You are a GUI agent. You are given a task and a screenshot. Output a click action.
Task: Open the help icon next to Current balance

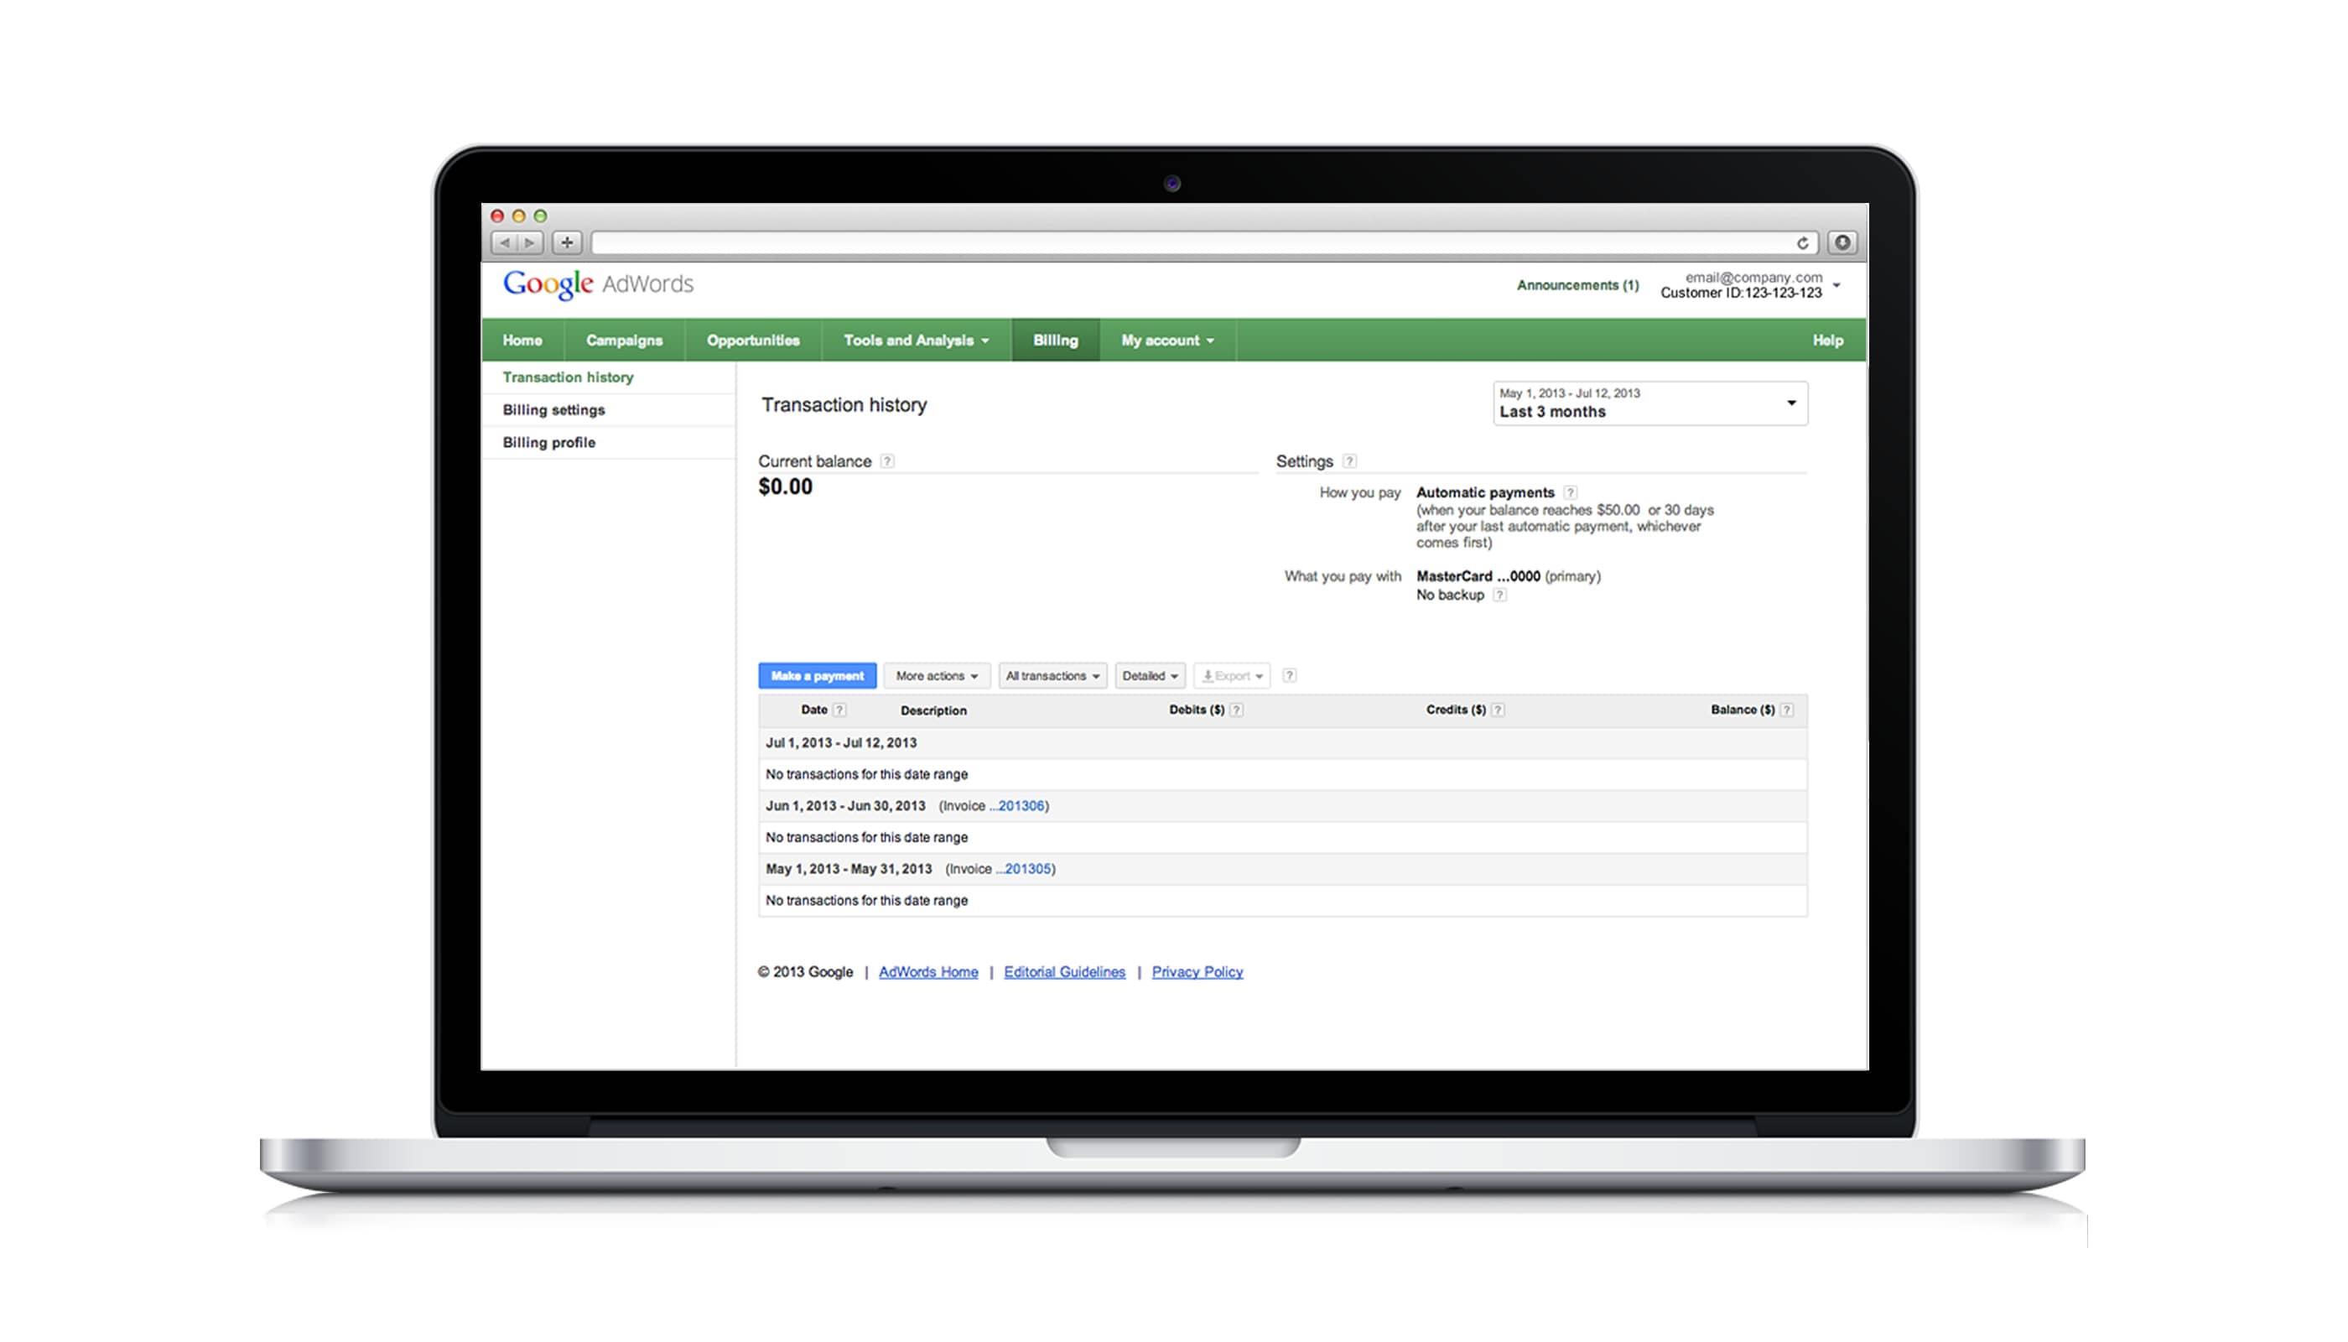point(886,462)
